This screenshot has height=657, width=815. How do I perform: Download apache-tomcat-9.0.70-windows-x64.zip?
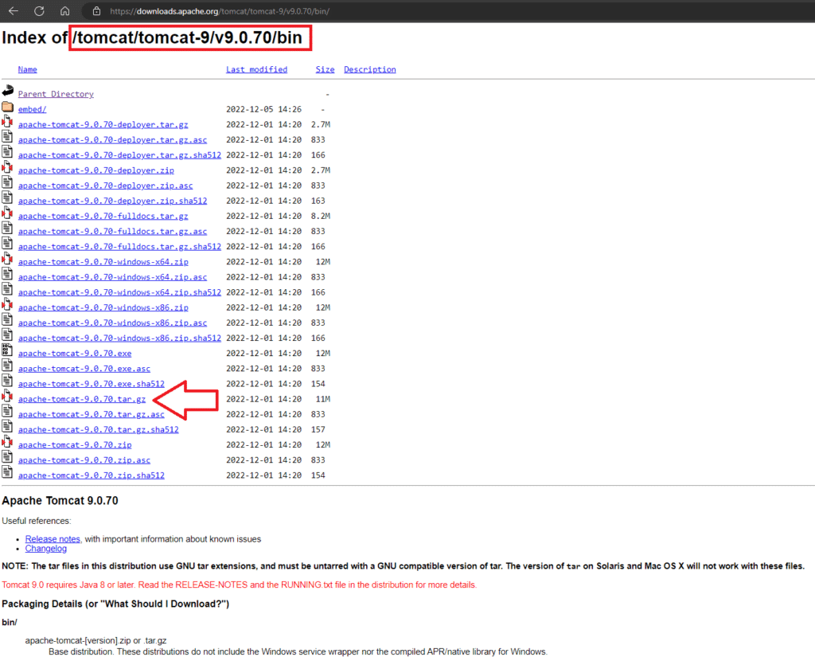[x=103, y=262]
